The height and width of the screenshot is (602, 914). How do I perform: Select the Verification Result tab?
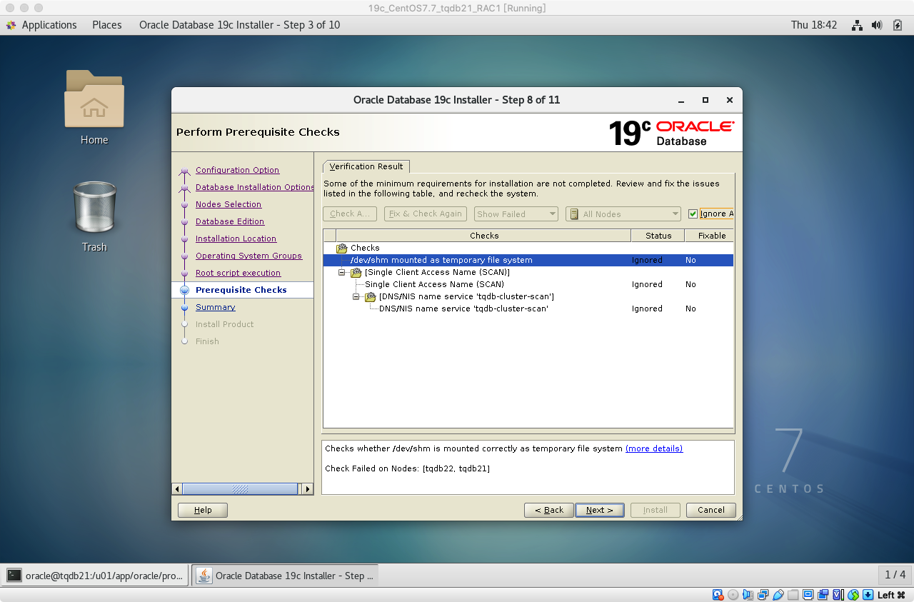(366, 166)
